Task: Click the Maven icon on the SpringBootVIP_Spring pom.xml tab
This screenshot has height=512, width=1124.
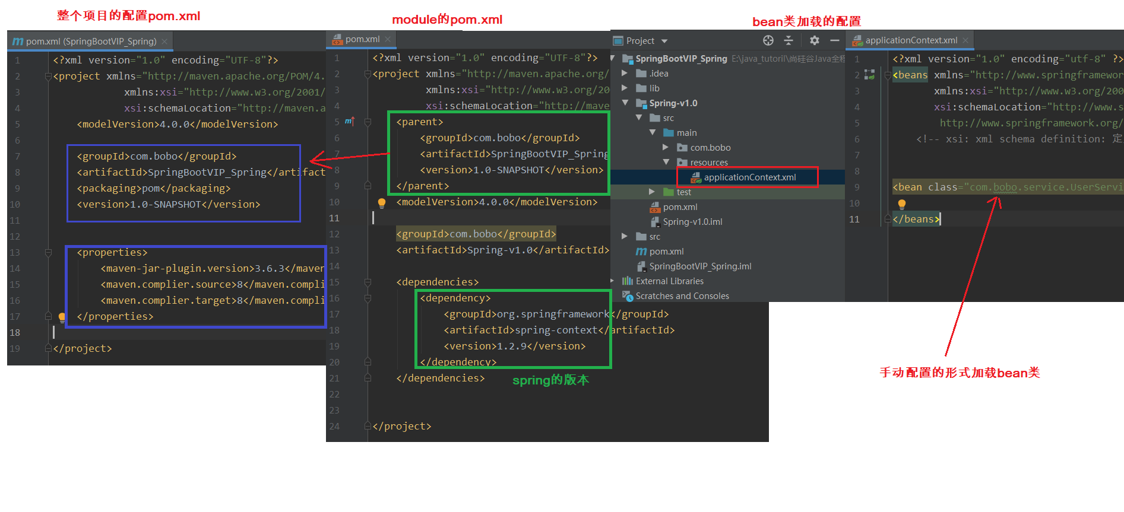Action: point(18,42)
